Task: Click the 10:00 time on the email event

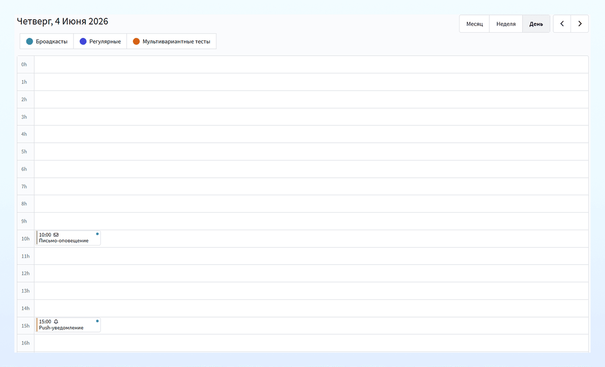Action: [45, 235]
